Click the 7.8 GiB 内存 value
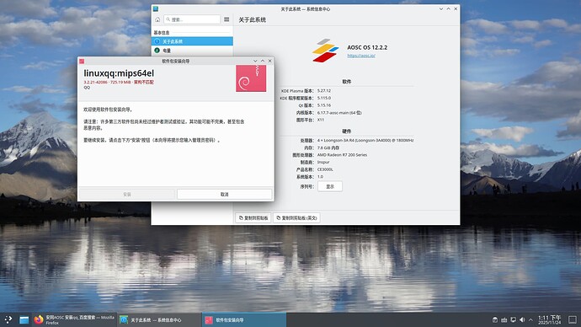Image resolution: width=581 pixels, height=327 pixels. coord(328,147)
